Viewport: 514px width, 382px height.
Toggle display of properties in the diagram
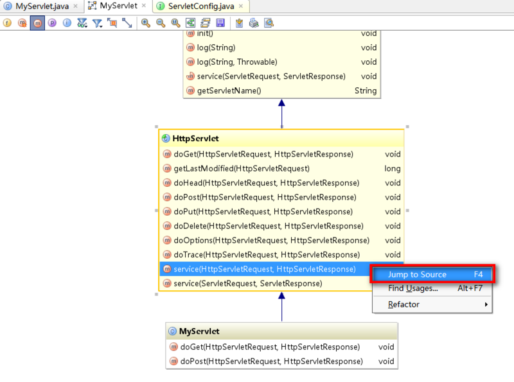(x=51, y=23)
